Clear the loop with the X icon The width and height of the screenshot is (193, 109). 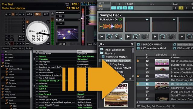(24, 36)
